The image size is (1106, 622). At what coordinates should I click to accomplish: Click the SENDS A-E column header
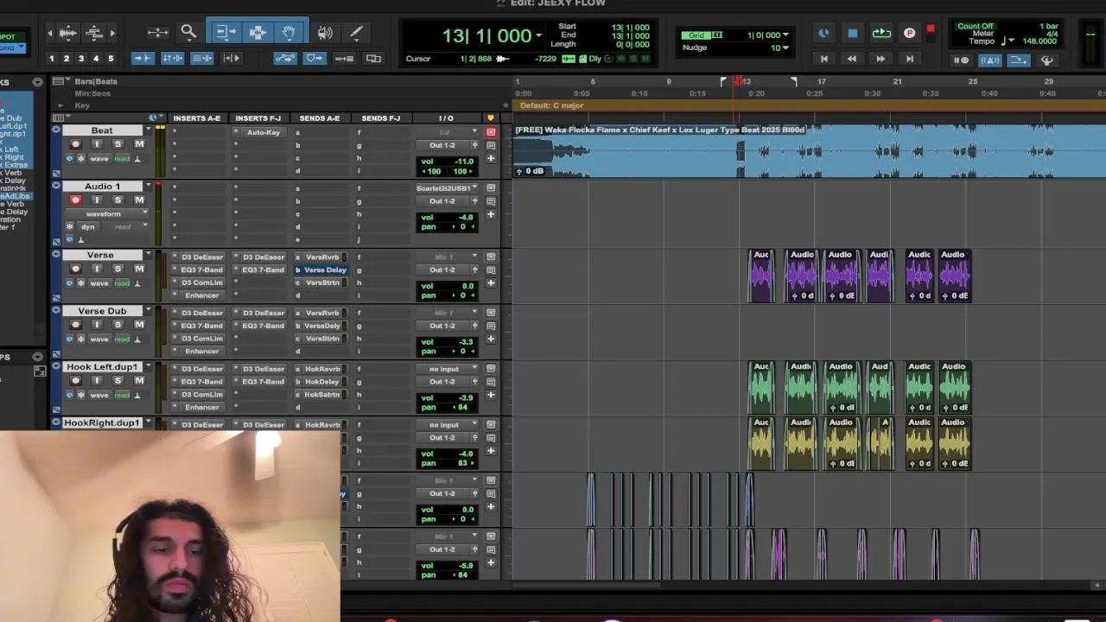pyautogui.click(x=319, y=118)
